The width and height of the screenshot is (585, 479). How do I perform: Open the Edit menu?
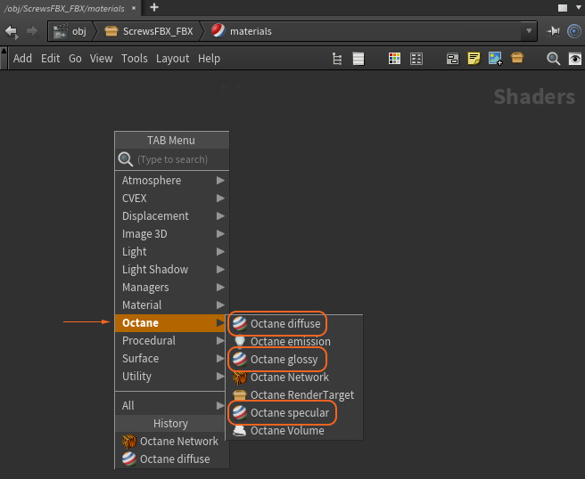click(x=50, y=59)
